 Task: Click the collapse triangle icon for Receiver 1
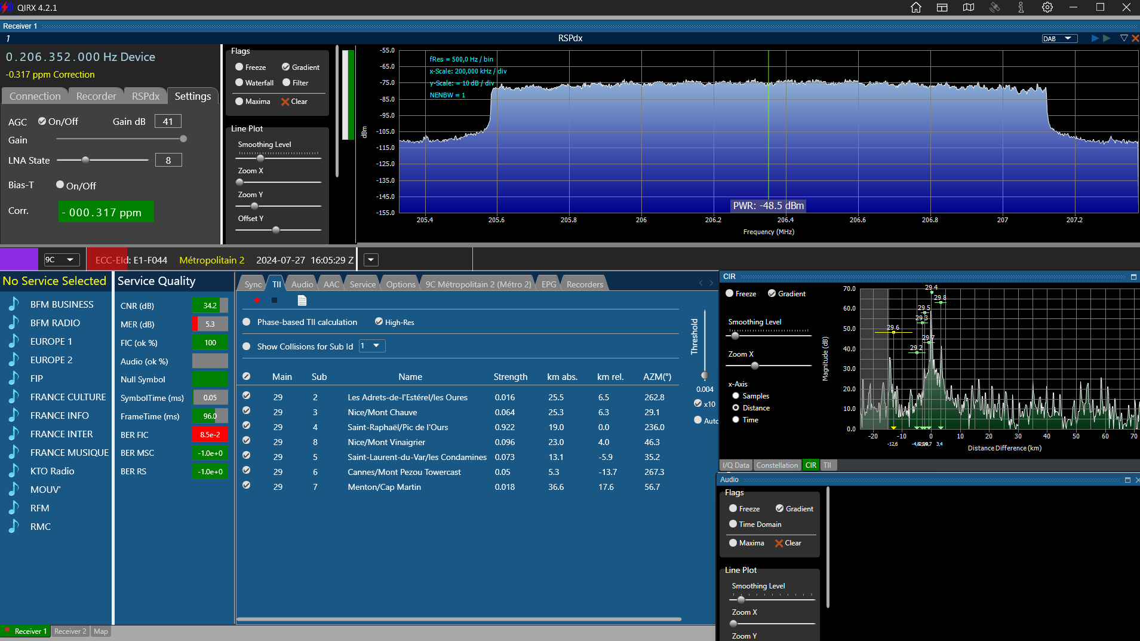[1124, 38]
